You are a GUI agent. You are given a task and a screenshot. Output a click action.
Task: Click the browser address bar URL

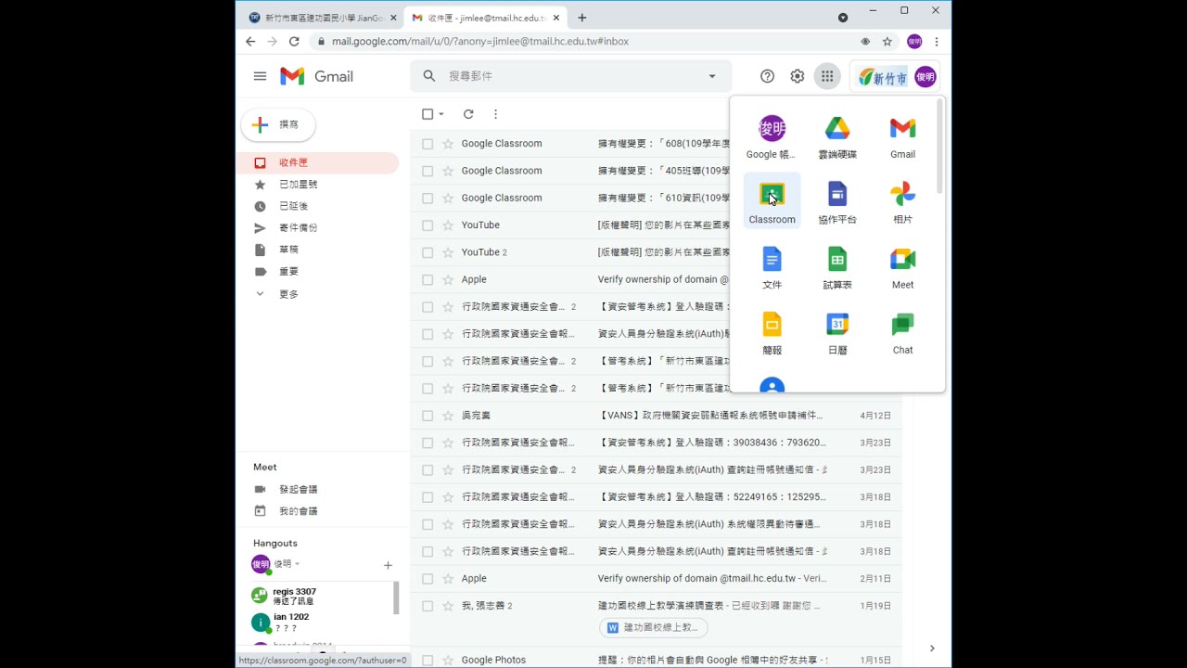(x=480, y=41)
